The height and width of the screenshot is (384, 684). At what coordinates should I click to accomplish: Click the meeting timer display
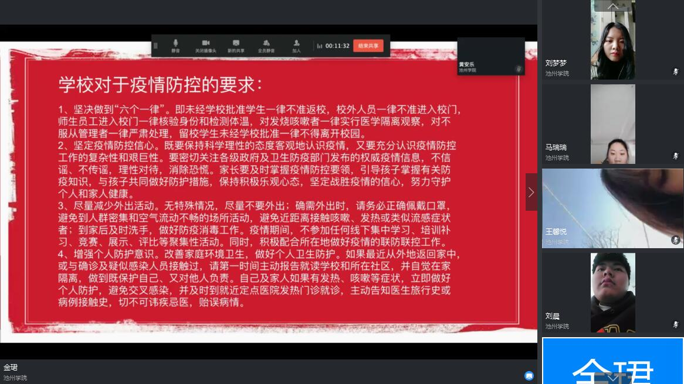point(337,46)
